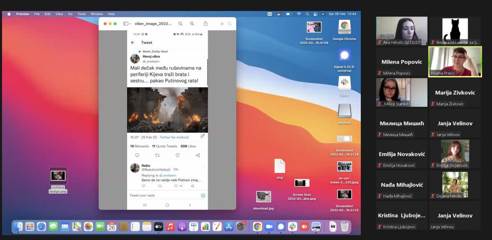Open the Edit menu

coord(48,14)
